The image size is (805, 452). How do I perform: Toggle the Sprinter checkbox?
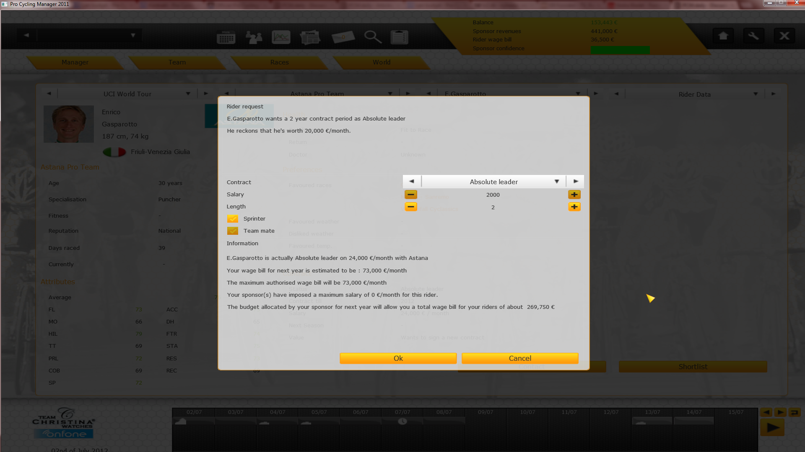[233, 218]
